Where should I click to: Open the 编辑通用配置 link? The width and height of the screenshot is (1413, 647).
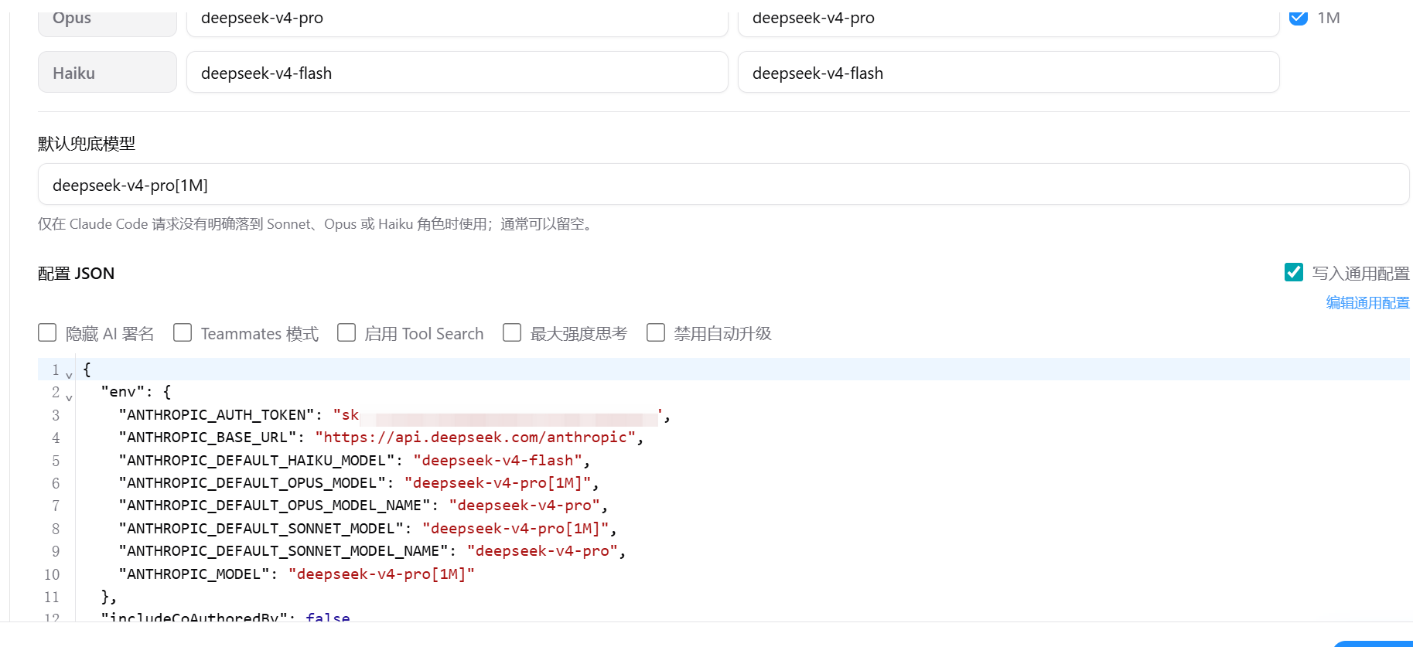click(x=1367, y=303)
